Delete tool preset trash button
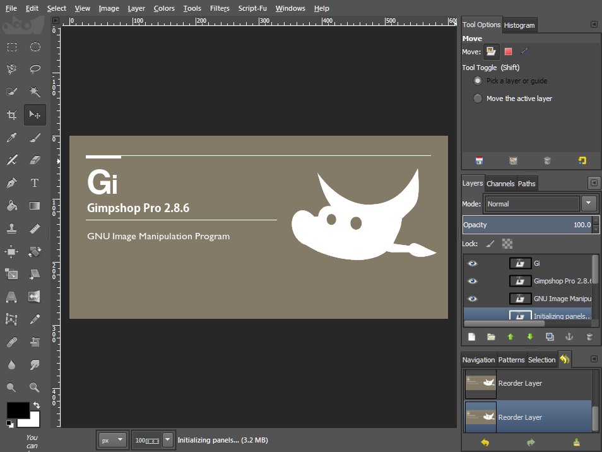Viewport: 602px width, 452px height. (x=548, y=160)
